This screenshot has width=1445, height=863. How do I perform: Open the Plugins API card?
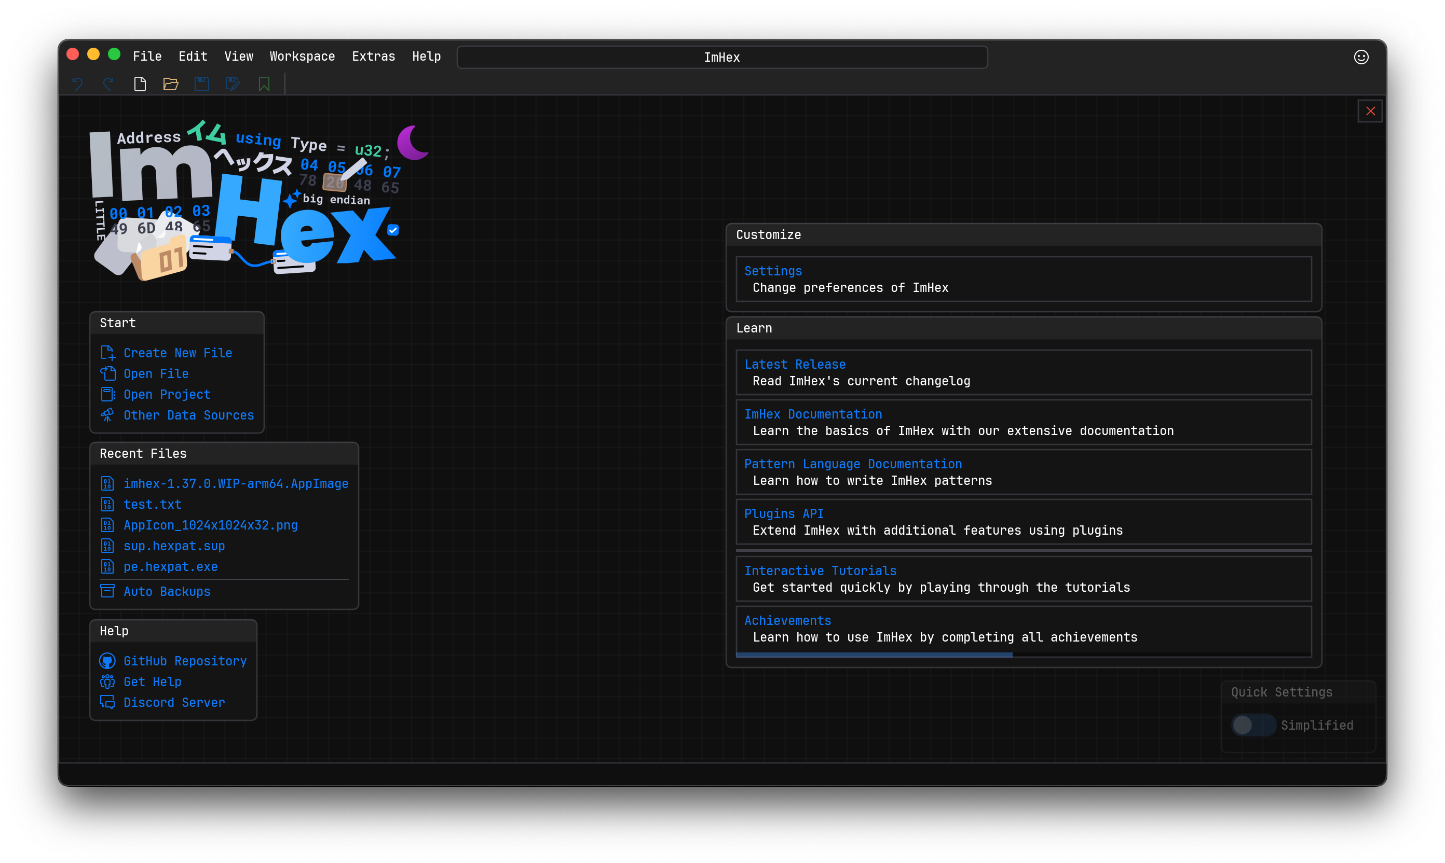pos(1024,522)
